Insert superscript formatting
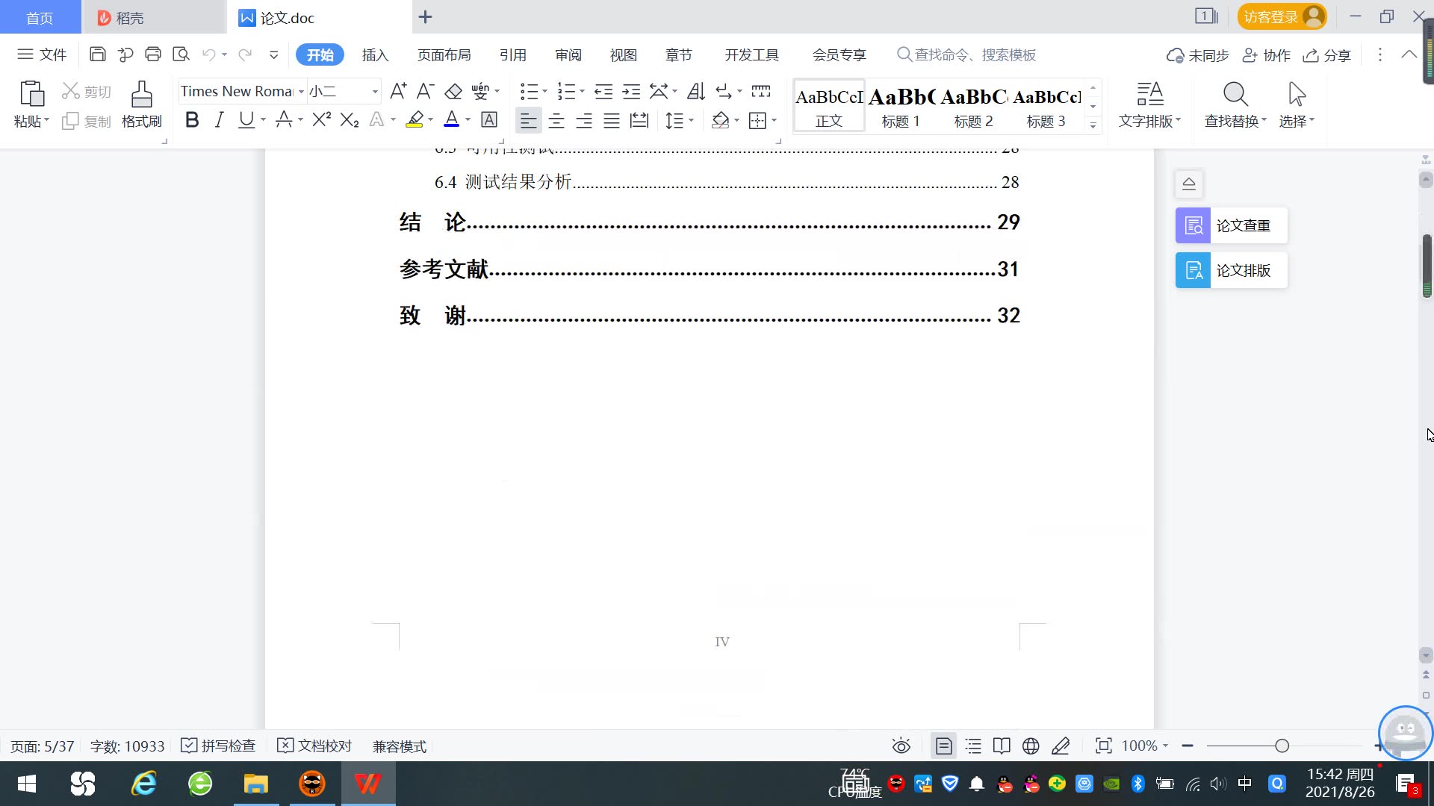This screenshot has width=1434, height=806. click(320, 119)
